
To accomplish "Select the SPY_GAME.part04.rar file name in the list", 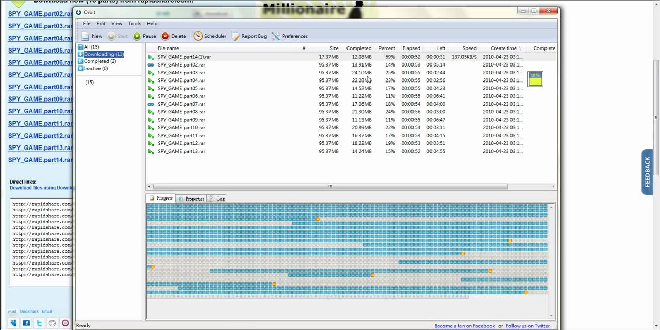I will point(181,80).
